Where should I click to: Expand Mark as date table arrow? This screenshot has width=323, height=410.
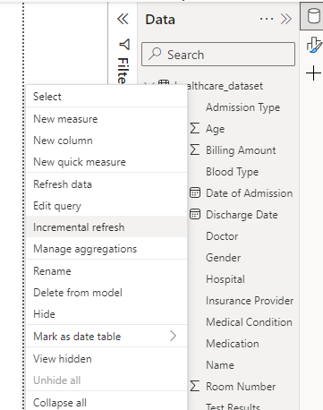(x=173, y=336)
